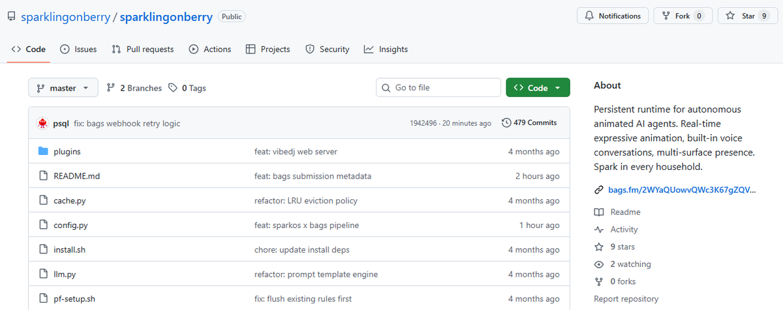View the 0 Tags link
Image resolution: width=783 pixels, height=310 pixels.
[187, 88]
